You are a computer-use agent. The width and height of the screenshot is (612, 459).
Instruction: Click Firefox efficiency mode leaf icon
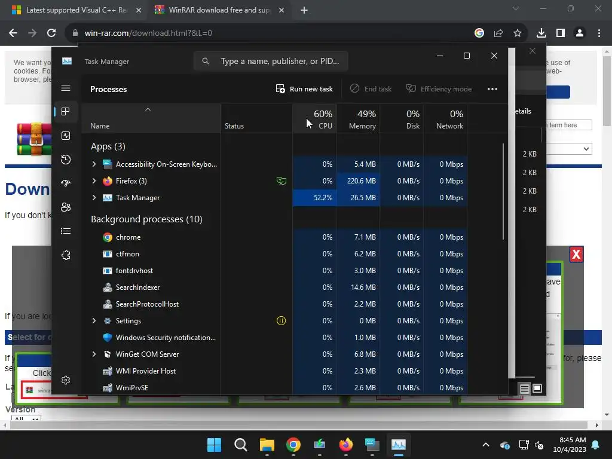coord(281,180)
